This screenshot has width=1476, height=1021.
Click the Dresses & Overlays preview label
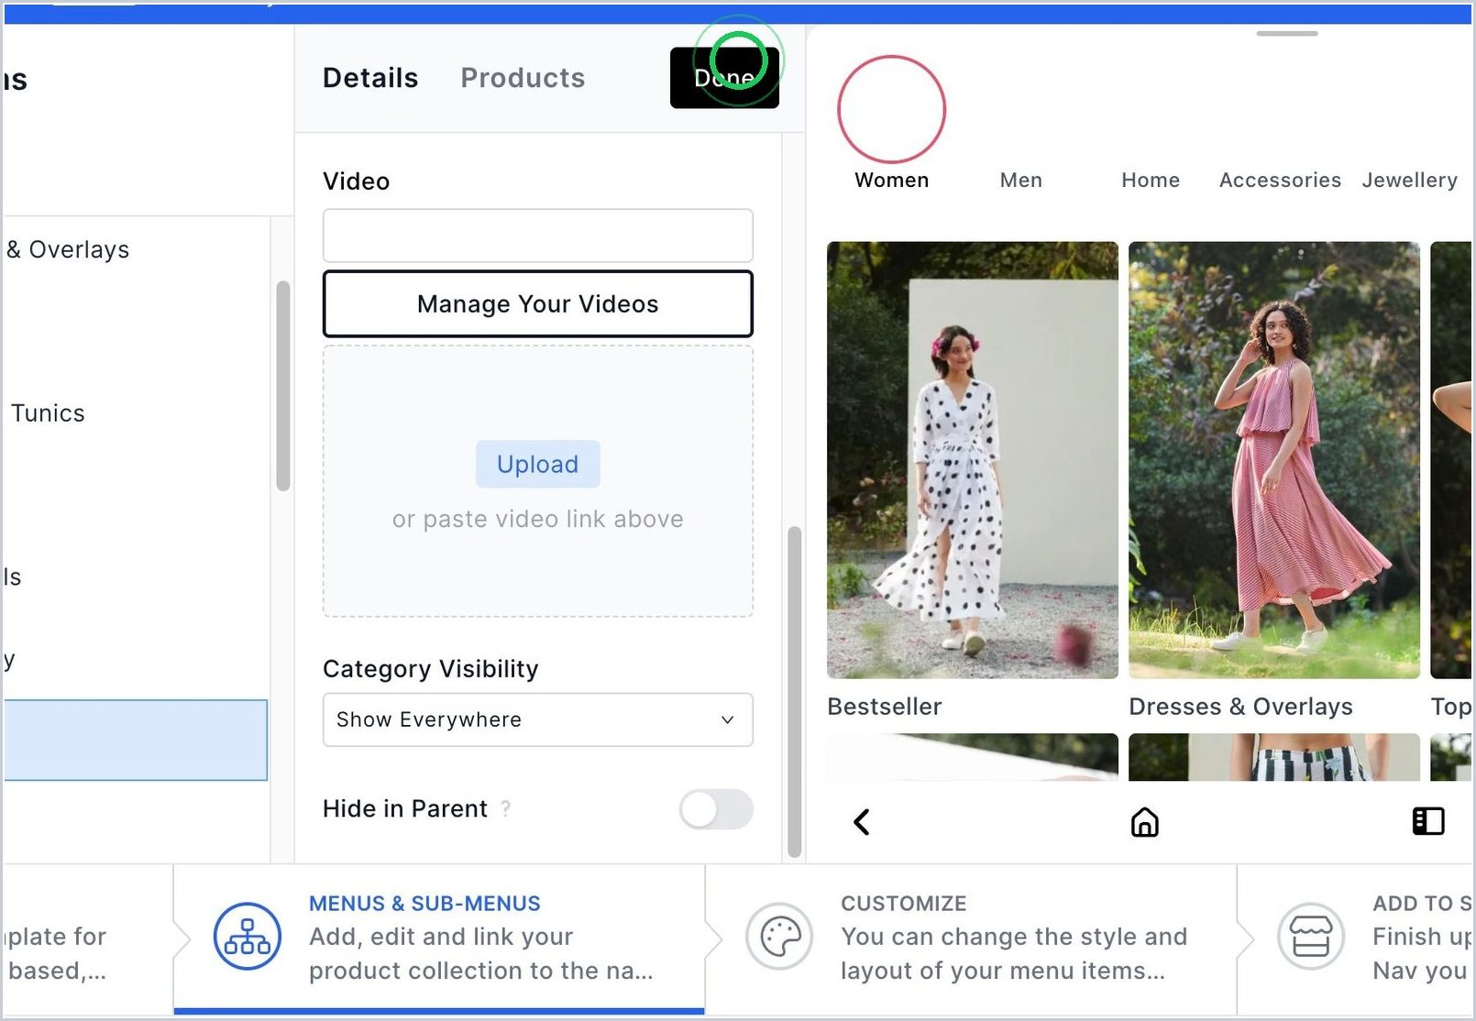pyautogui.click(x=1240, y=707)
